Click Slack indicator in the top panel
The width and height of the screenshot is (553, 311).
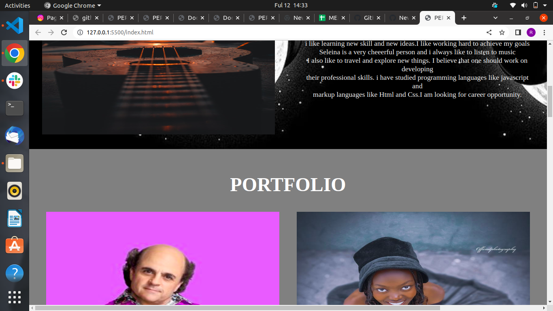[x=495, y=5]
